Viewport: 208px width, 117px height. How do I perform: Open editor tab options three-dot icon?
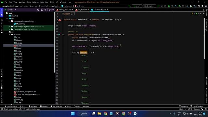(x=203, y=10)
